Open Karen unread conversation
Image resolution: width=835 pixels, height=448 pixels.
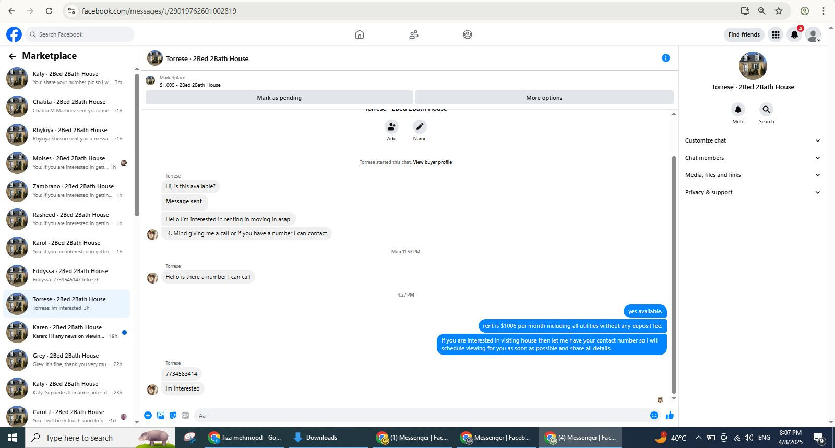coord(67,332)
